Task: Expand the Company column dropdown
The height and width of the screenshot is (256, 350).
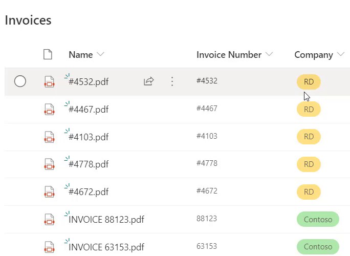Action: (x=341, y=54)
